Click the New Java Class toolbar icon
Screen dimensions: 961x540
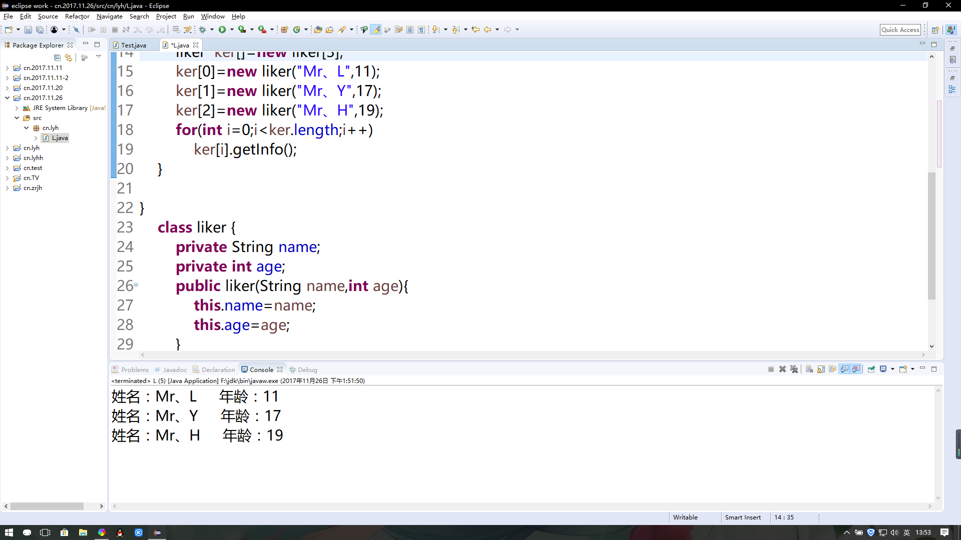[x=297, y=29]
